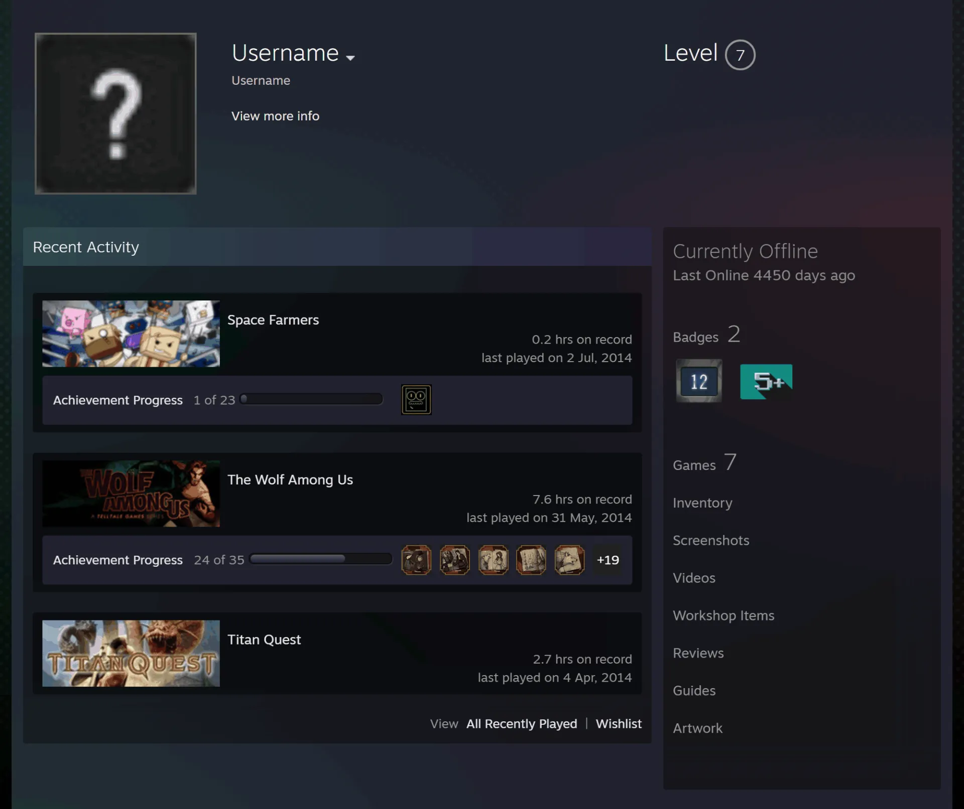964x809 pixels.
Task: Open the 5+ game collector badge
Action: click(x=766, y=382)
